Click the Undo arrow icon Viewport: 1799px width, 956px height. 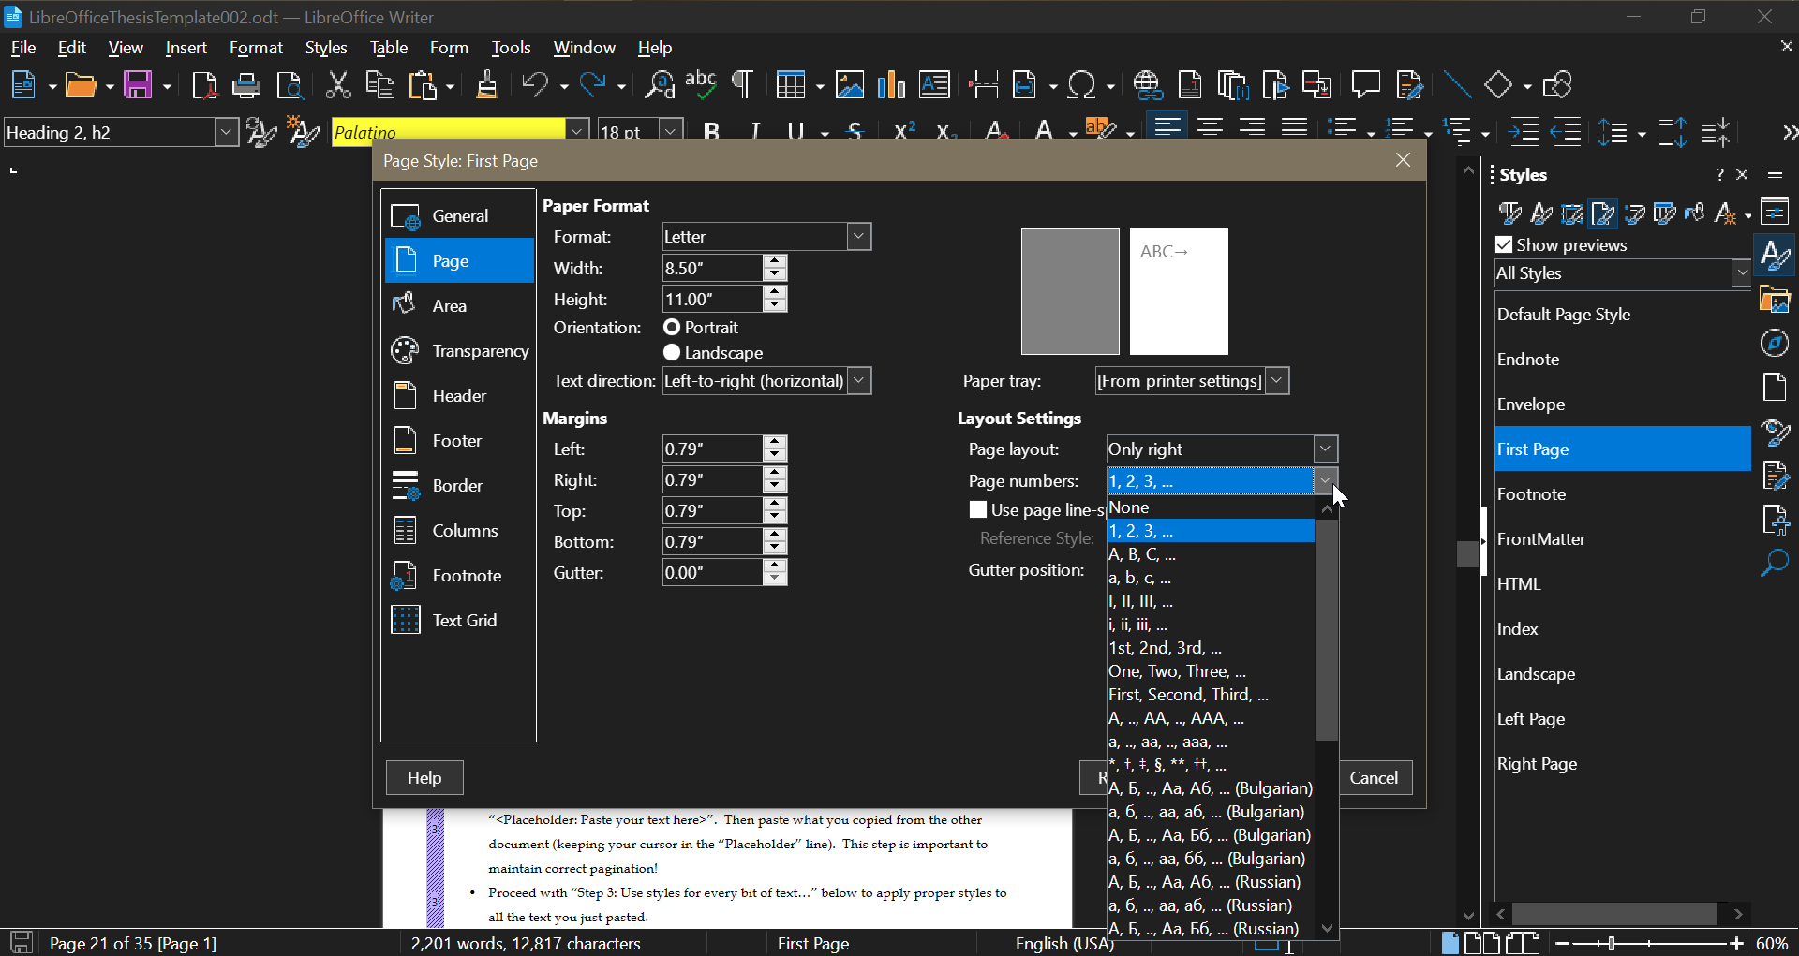click(534, 85)
